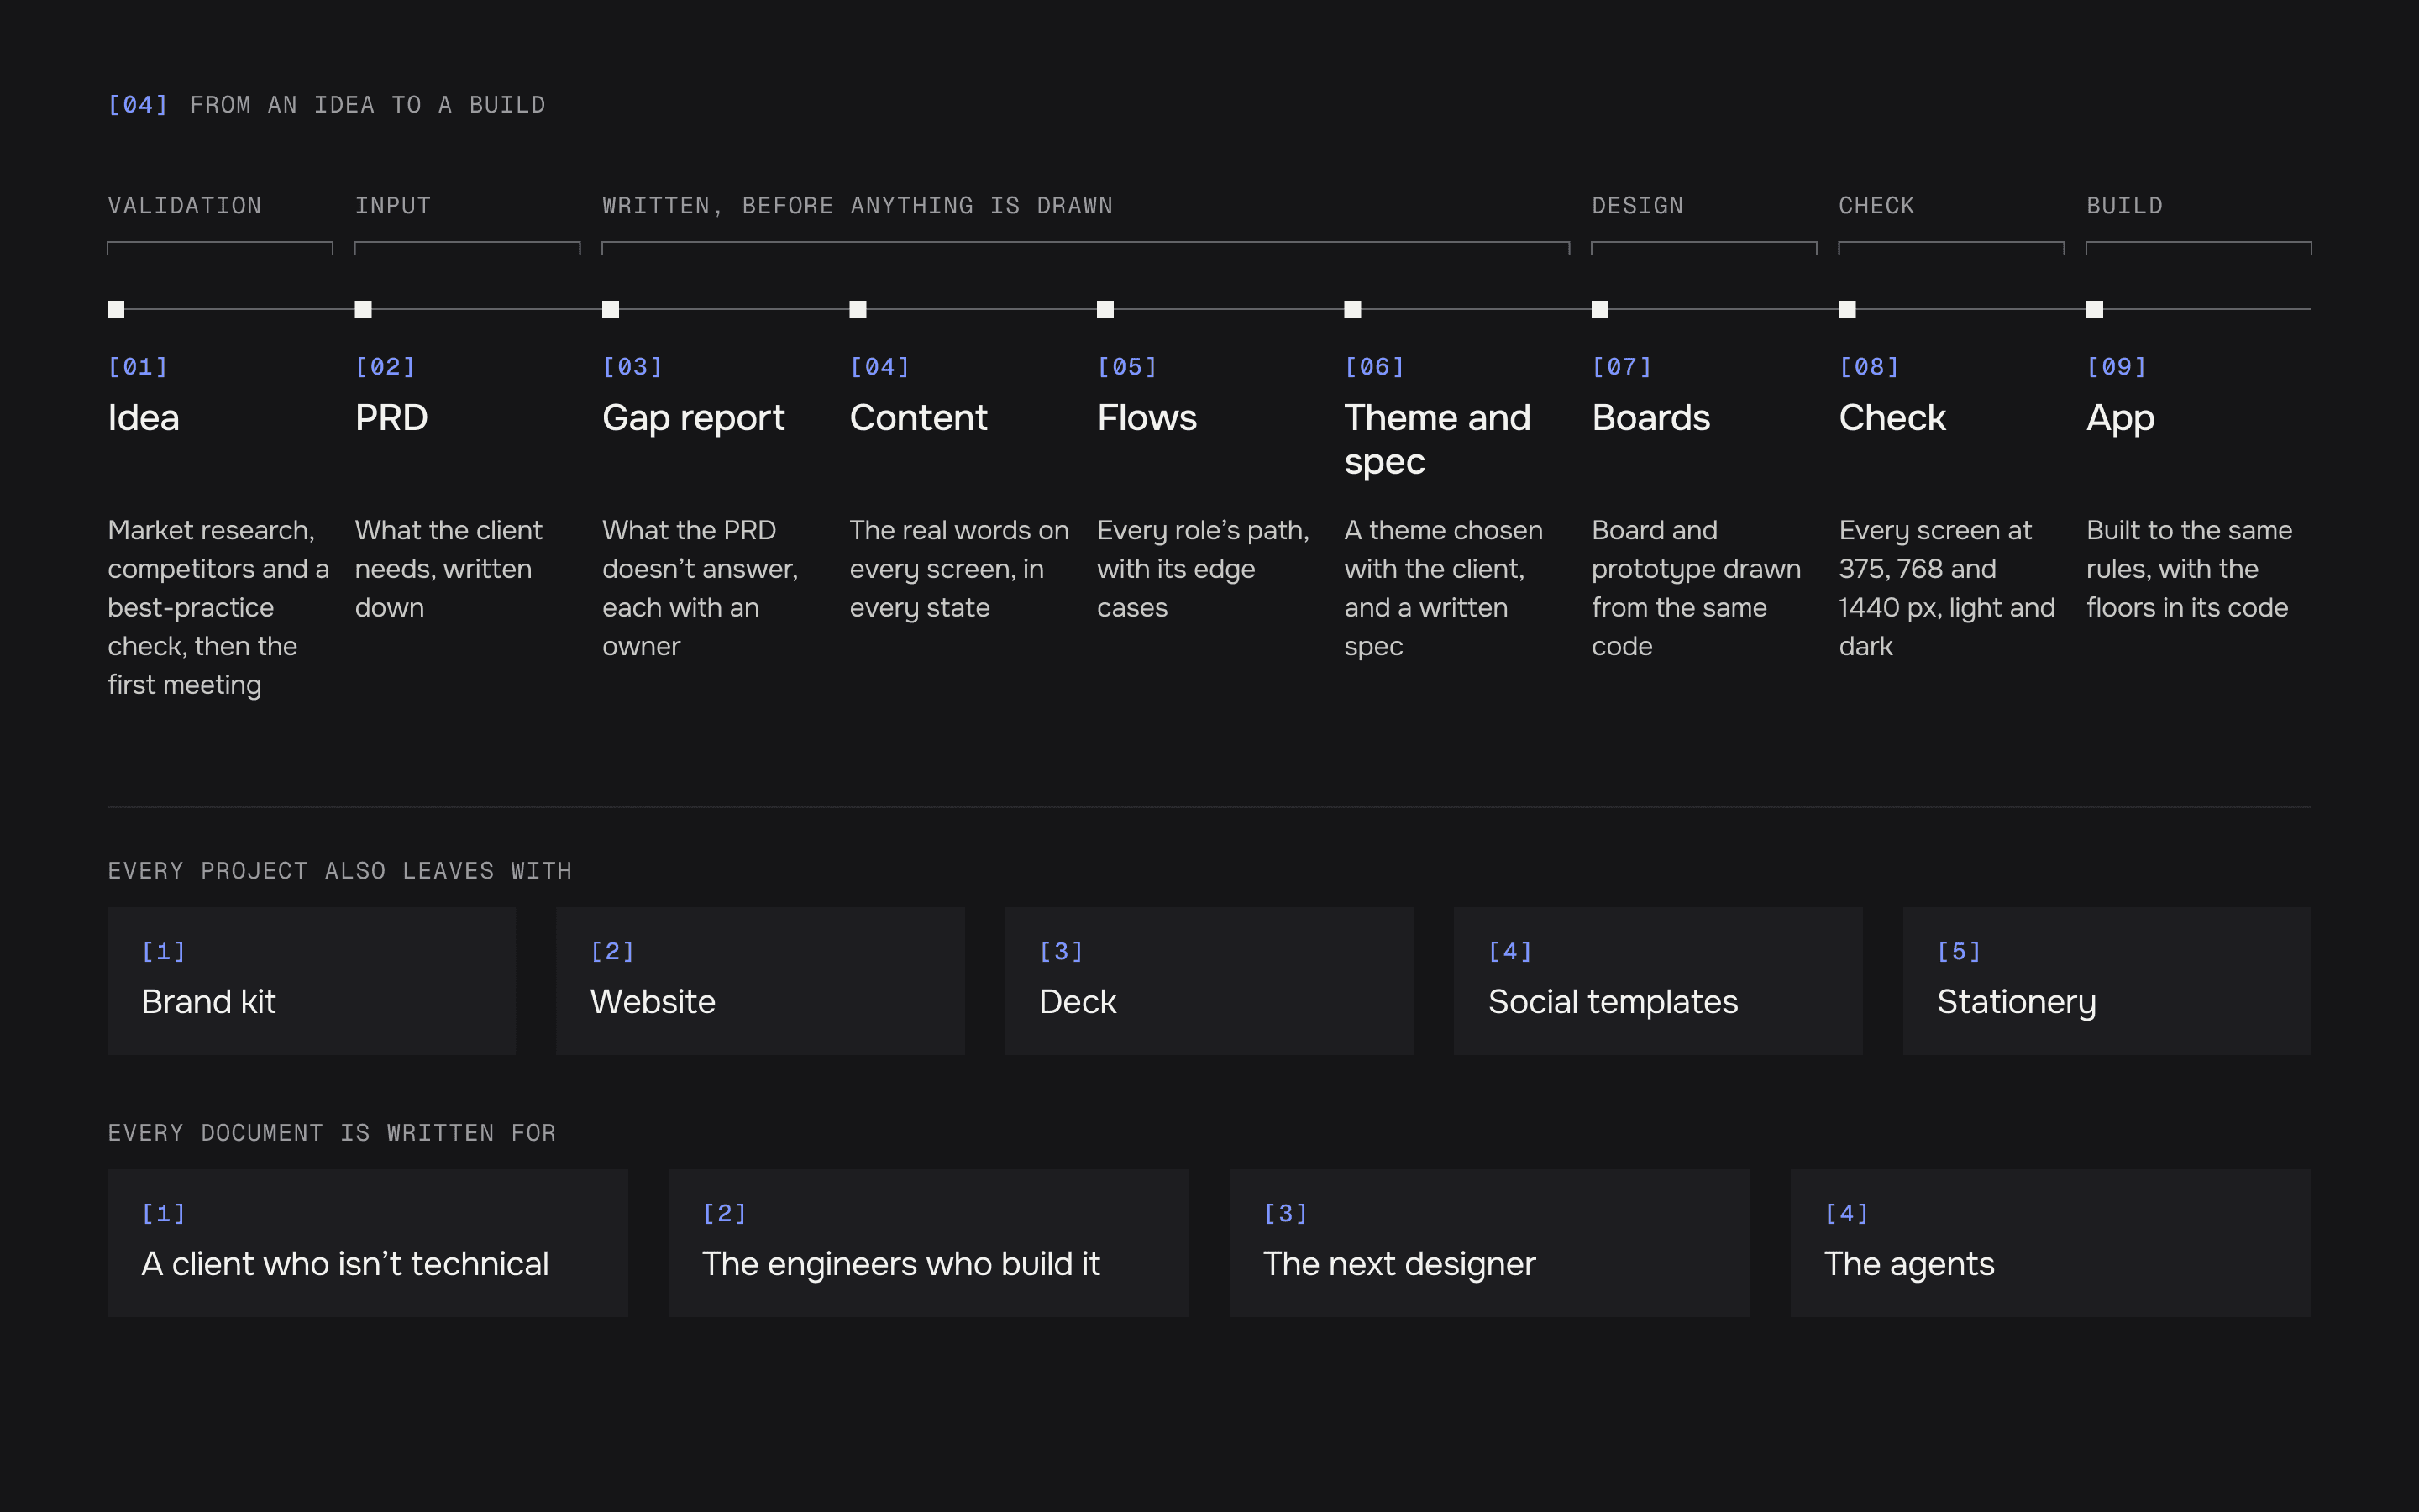Click 'Built to the same rules' description

tap(2189, 569)
